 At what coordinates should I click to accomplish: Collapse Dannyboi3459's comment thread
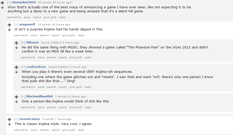[9, 2]
